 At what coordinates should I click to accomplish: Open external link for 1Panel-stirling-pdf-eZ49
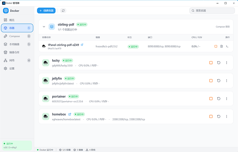(82, 45)
